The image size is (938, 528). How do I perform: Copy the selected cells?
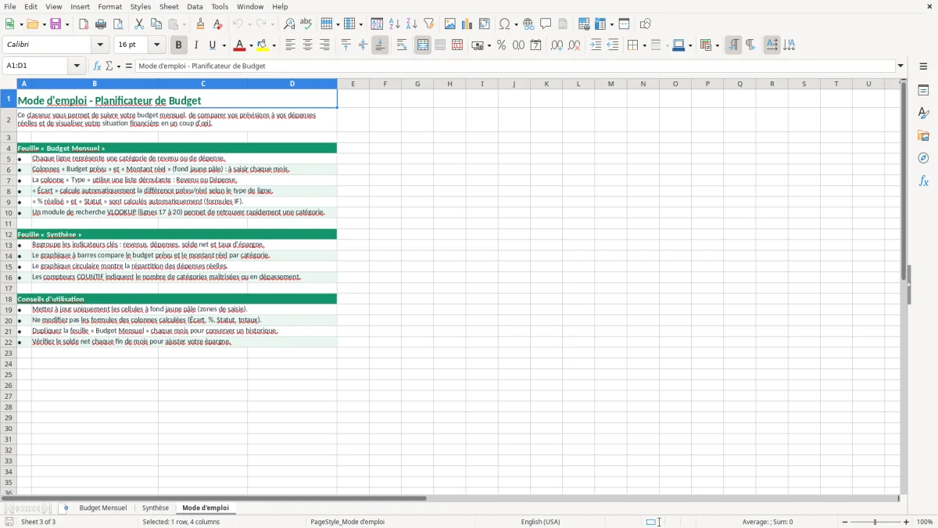pos(156,24)
